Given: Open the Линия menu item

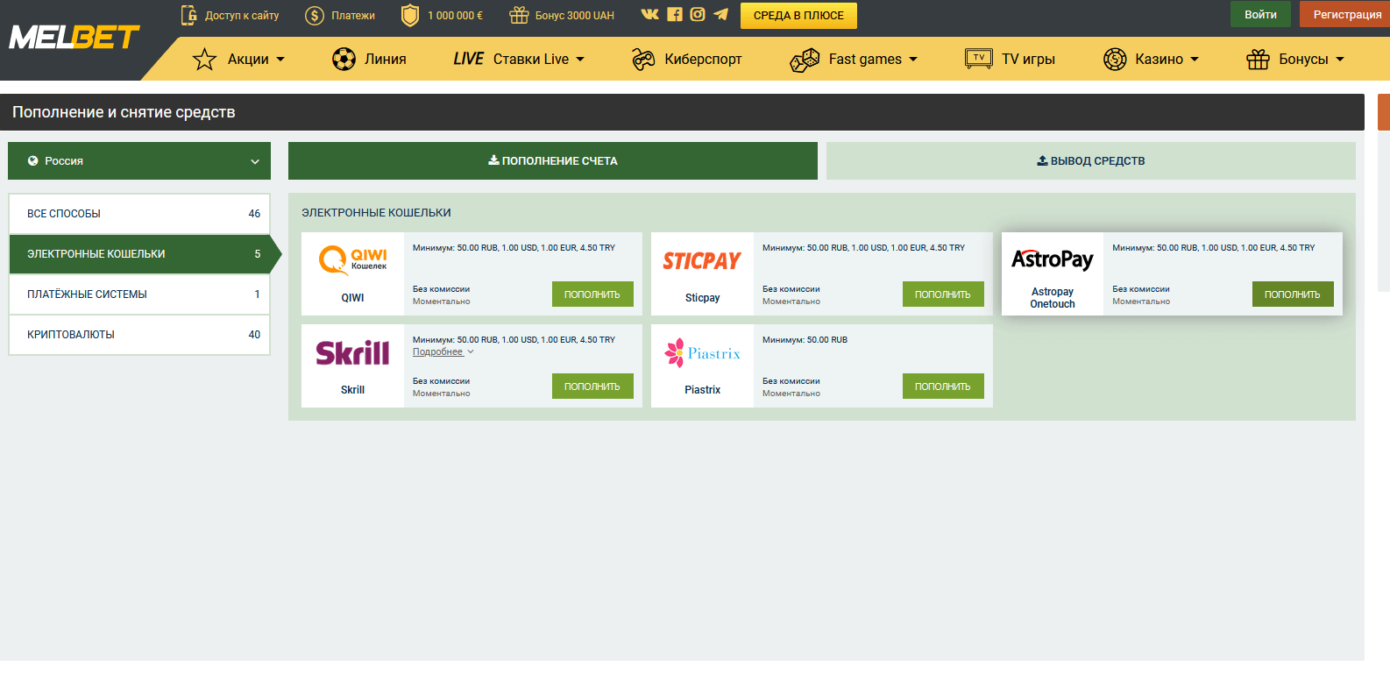Looking at the screenshot, I should [386, 59].
